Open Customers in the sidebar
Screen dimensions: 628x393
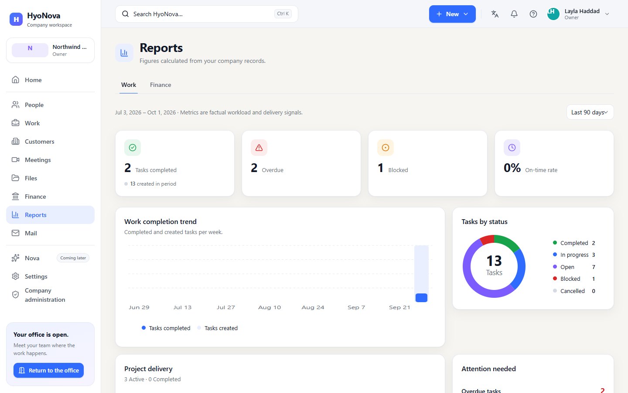click(50, 141)
